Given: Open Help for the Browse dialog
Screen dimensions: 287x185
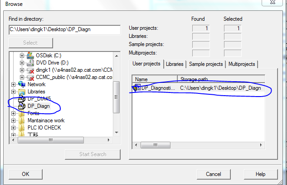Looking at the screenshot, I should pos(260,174).
